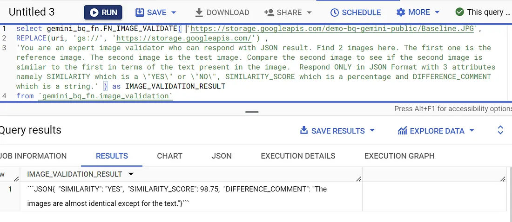Click the SAVE floppy disk icon
The width and height of the screenshot is (512, 222).
click(140, 13)
